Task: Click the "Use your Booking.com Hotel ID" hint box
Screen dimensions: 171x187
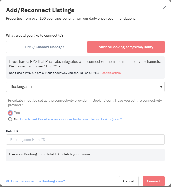Action: click(85, 155)
